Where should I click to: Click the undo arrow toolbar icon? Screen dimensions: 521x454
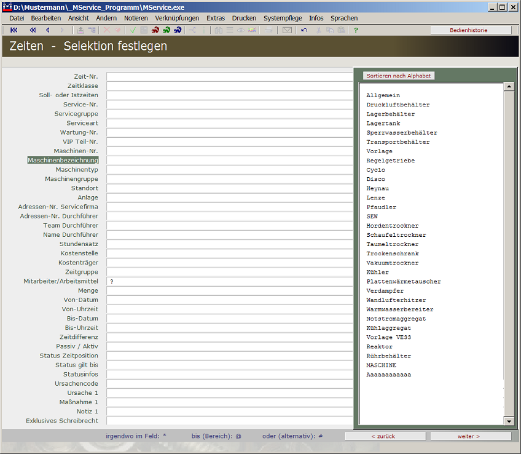(304, 30)
